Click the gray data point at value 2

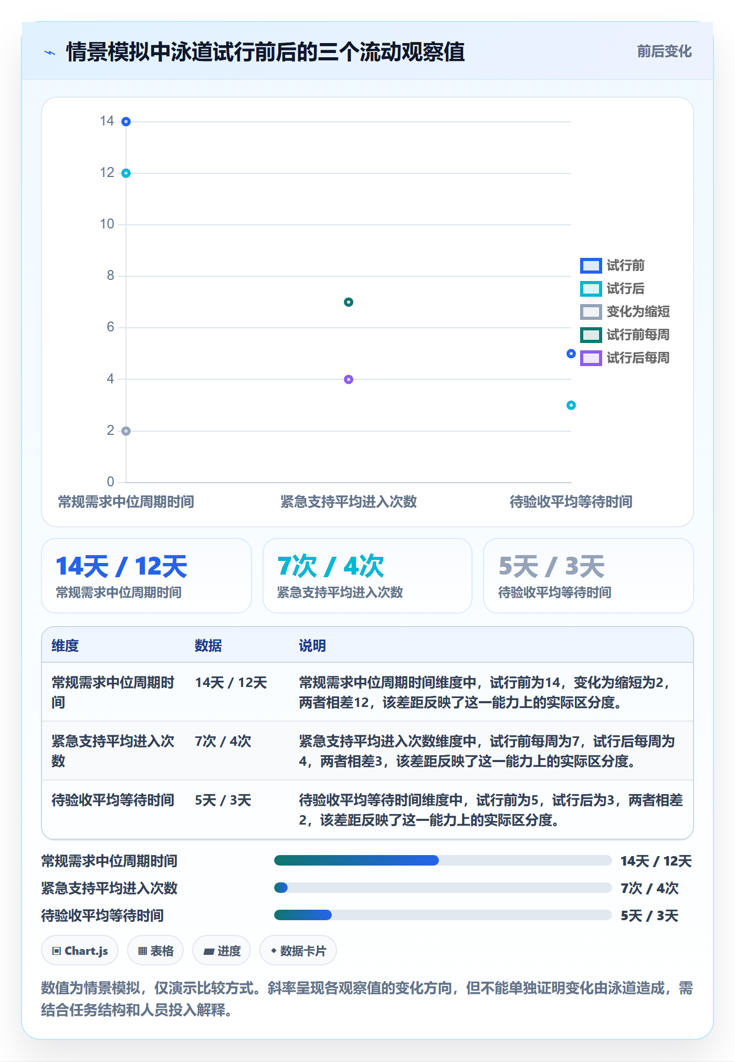coord(126,431)
